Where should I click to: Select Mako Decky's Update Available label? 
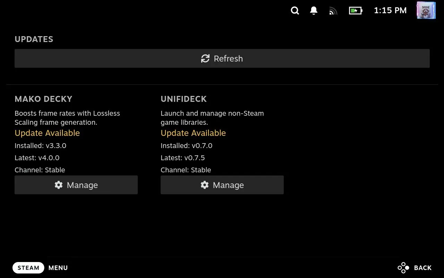pyautogui.click(x=47, y=133)
